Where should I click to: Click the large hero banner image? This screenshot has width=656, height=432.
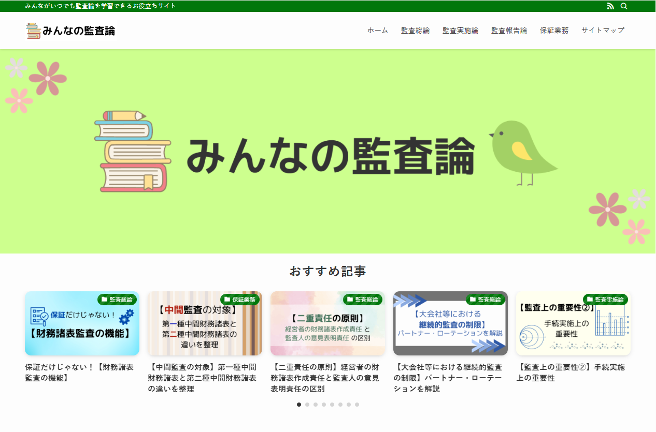point(327,152)
